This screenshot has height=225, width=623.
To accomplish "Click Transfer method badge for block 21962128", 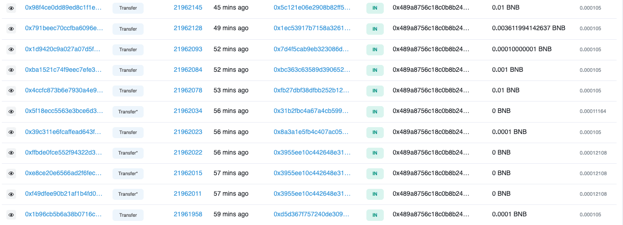I will coord(128,29).
